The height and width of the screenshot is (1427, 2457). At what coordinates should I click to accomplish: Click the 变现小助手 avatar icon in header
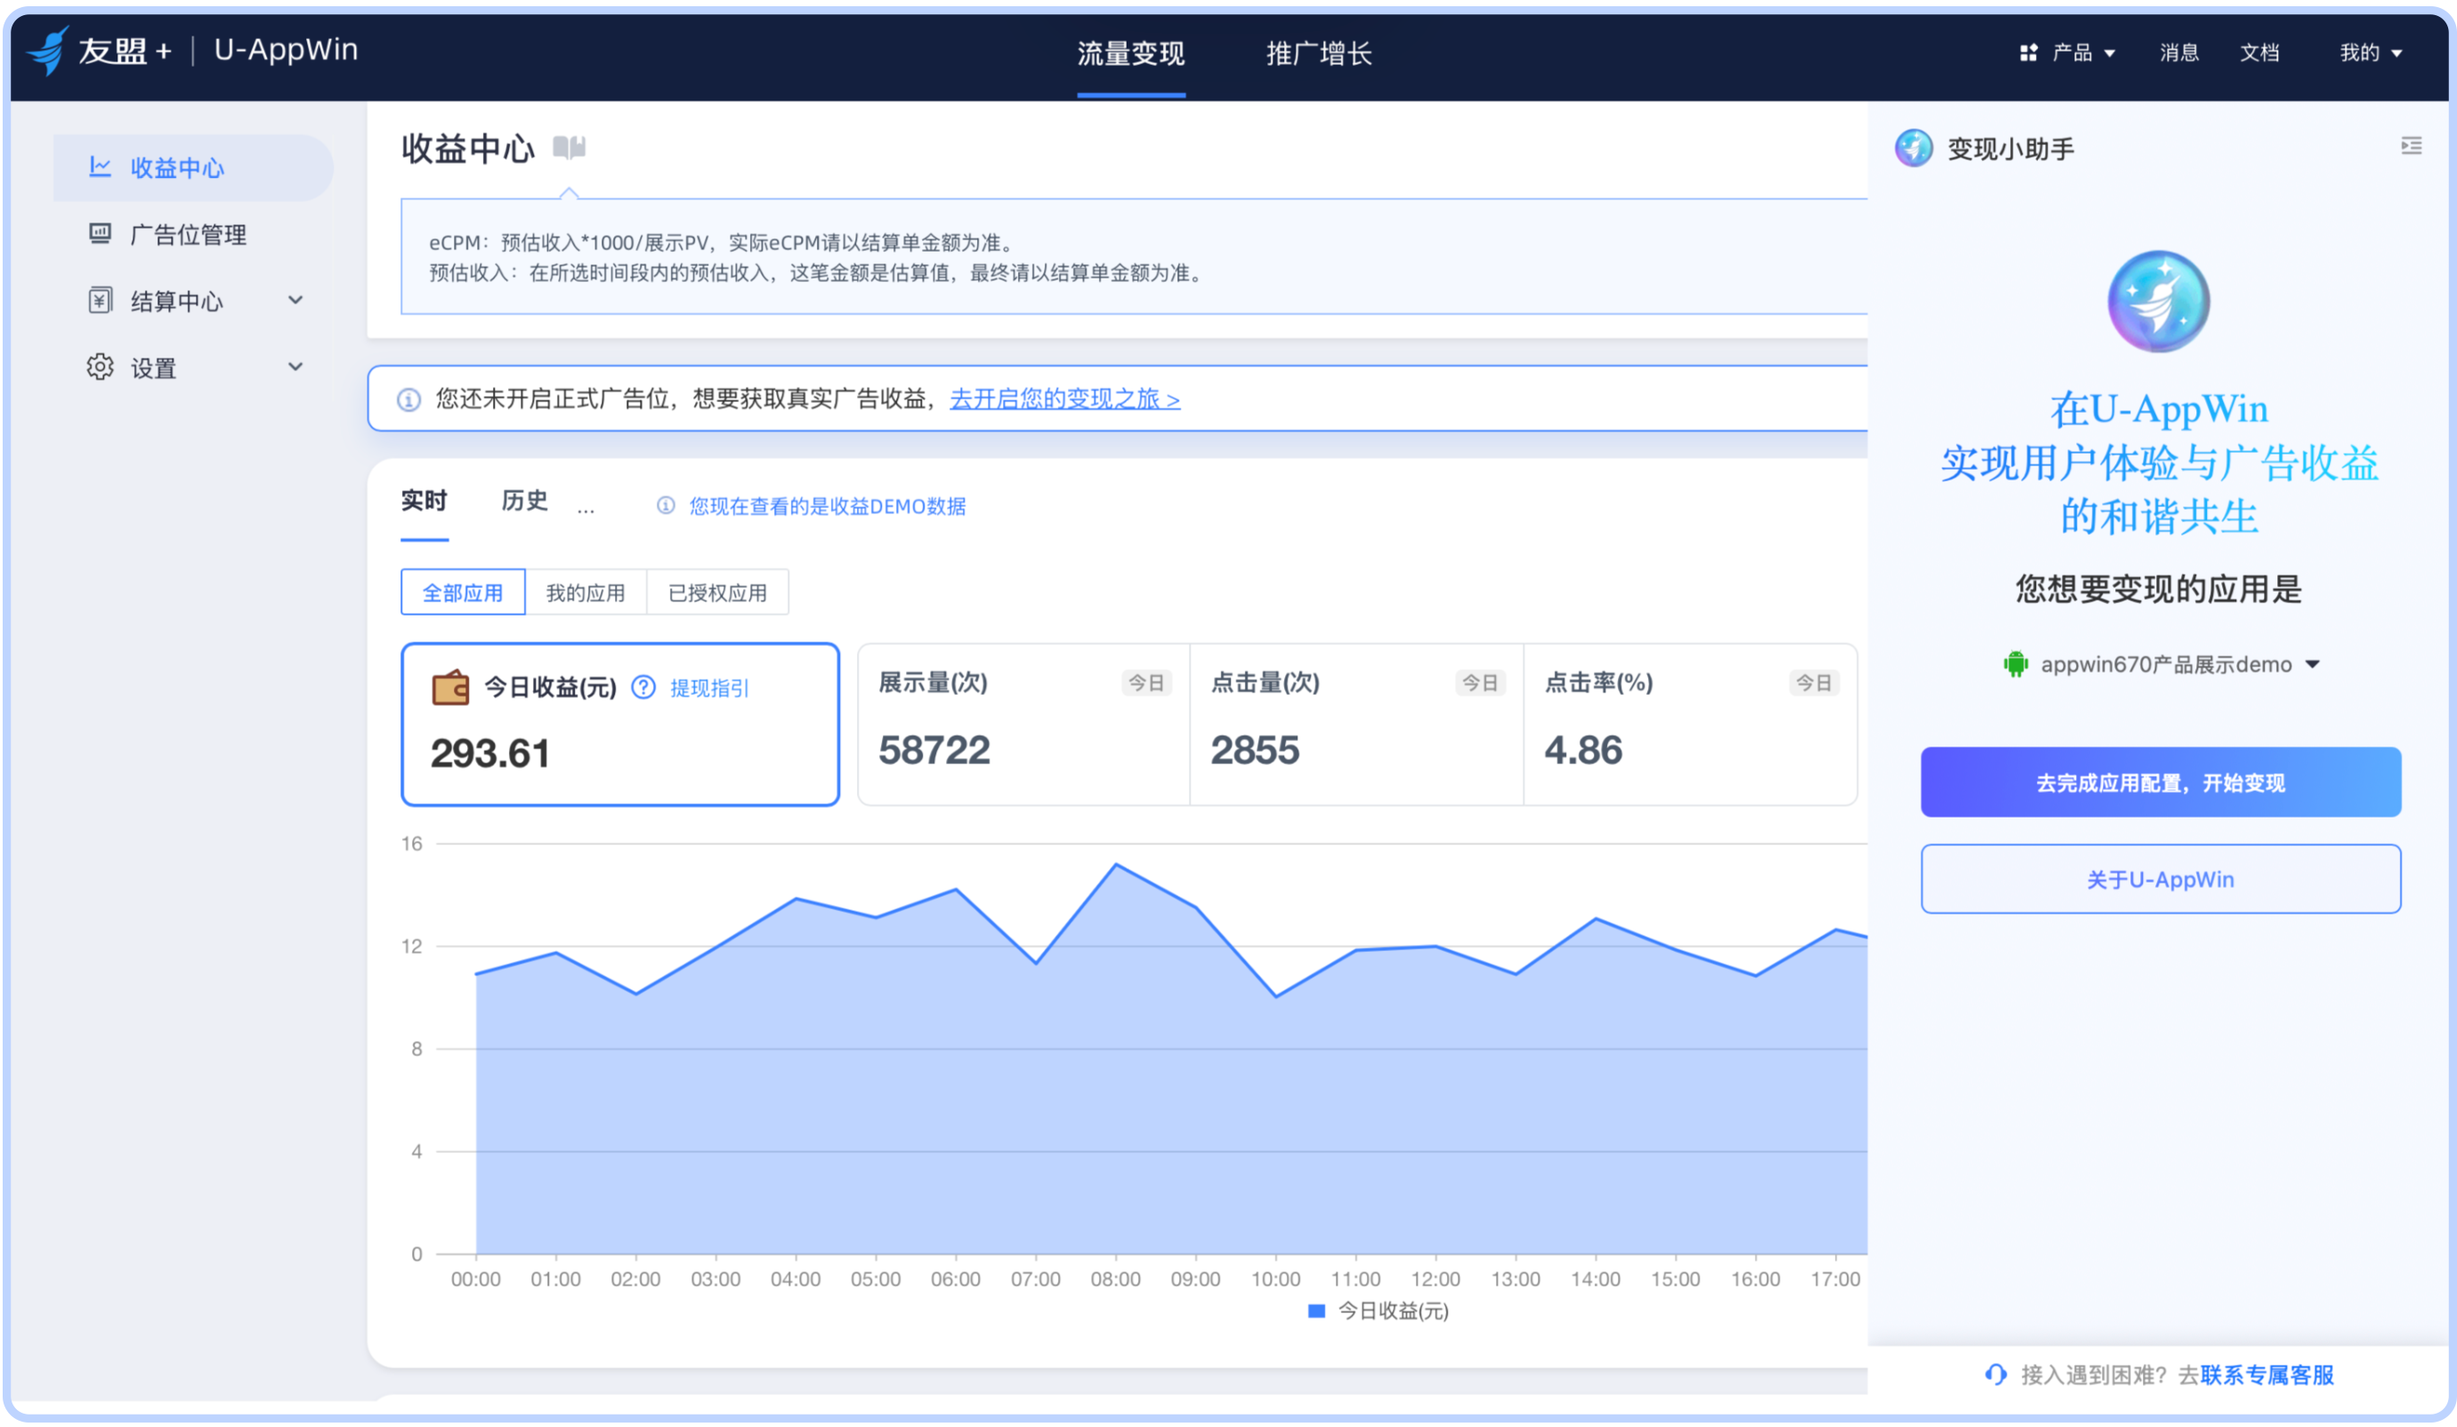pyautogui.click(x=1913, y=149)
